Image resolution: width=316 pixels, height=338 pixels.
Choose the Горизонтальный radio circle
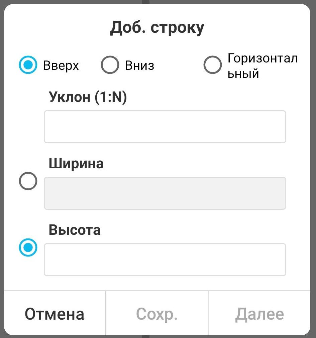pos(212,65)
